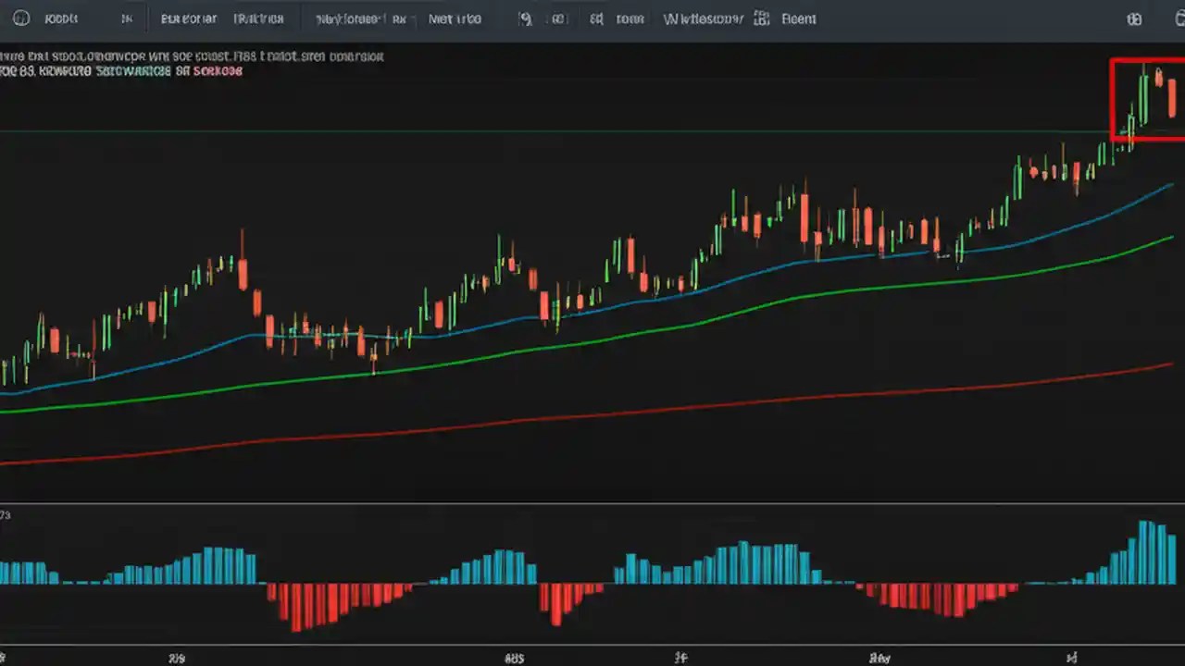Select the Recent menu item

click(798, 18)
